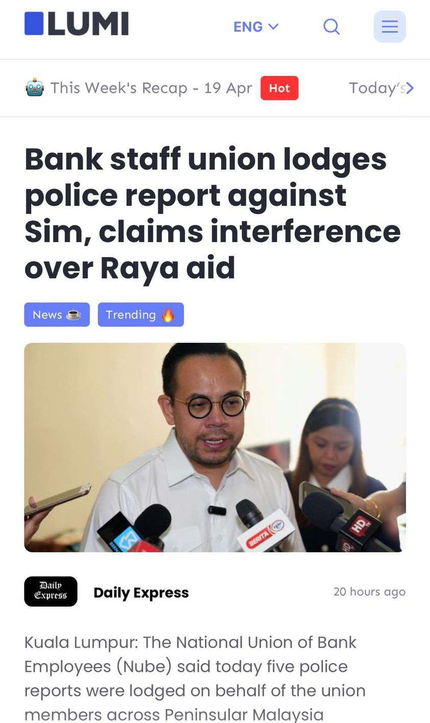The width and height of the screenshot is (430, 723).
Task: Select the News category tag
Action: point(57,315)
